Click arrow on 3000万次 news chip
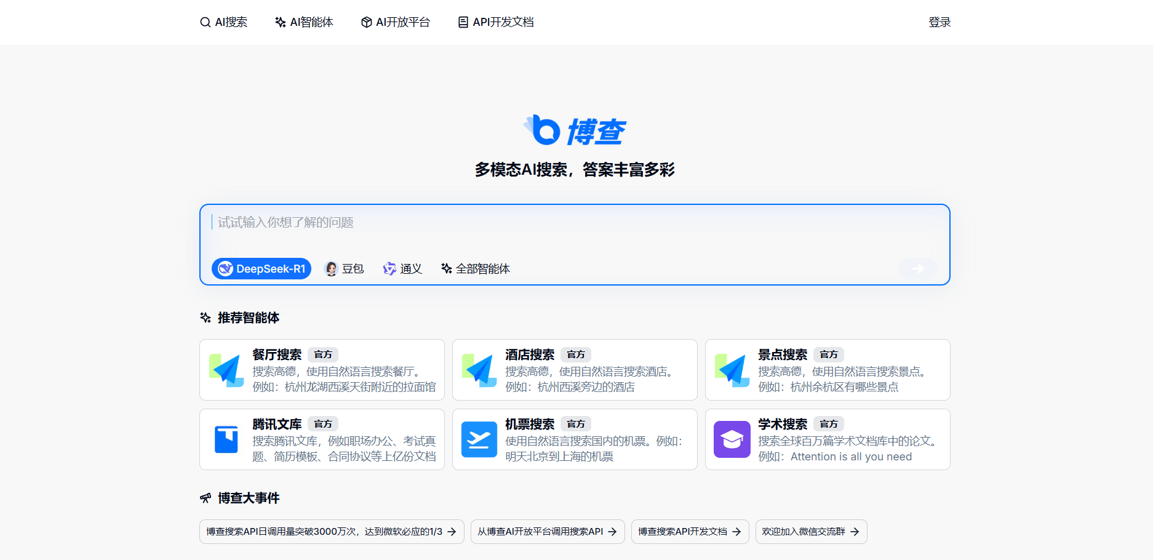The image size is (1153, 560). (452, 532)
